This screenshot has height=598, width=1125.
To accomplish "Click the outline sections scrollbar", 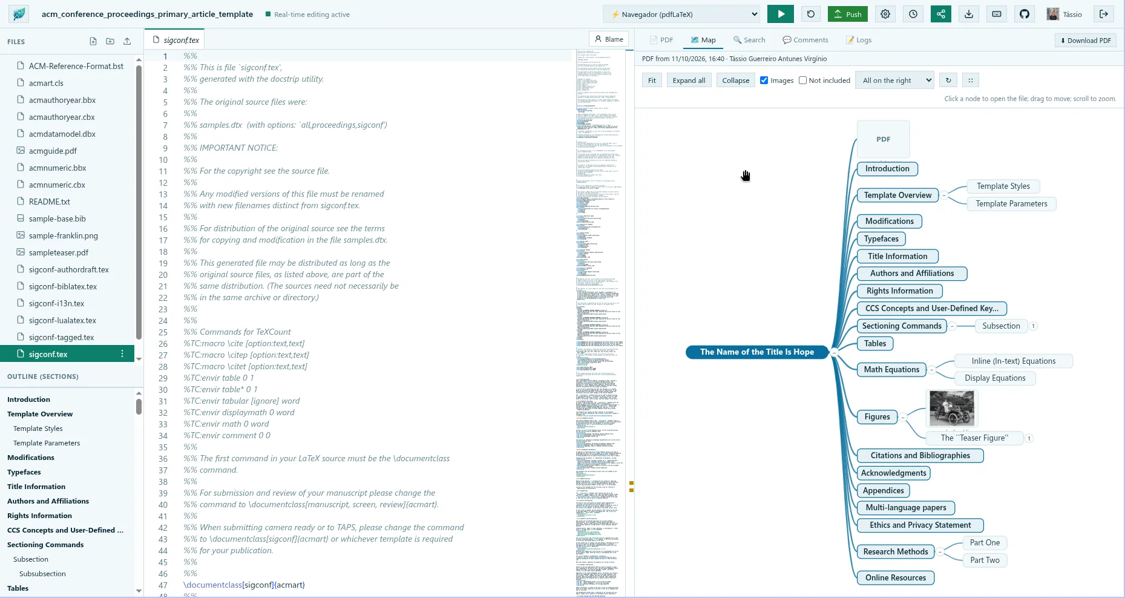I will pos(139,407).
